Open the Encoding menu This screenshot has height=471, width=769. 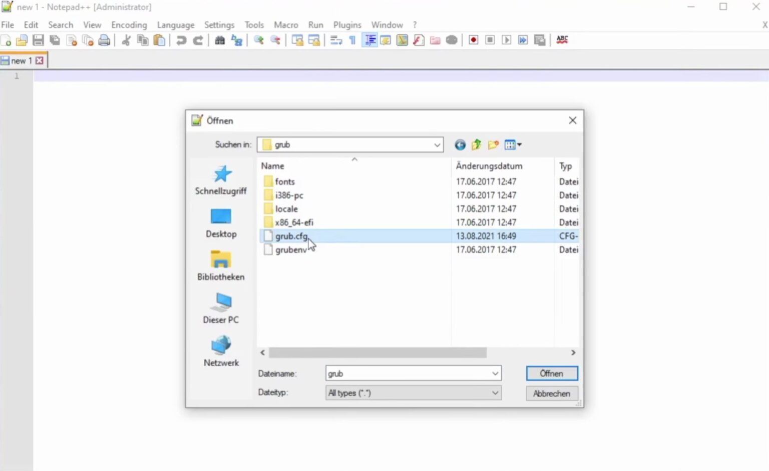click(x=129, y=24)
